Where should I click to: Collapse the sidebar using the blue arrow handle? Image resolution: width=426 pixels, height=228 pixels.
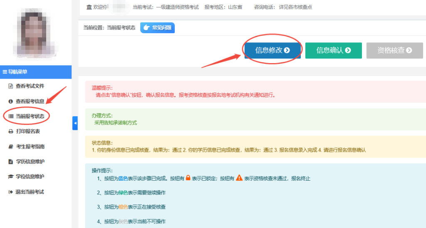[75, 123]
